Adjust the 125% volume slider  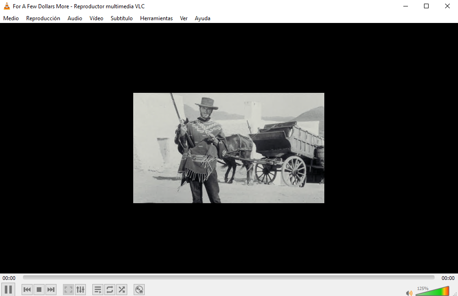432,291
